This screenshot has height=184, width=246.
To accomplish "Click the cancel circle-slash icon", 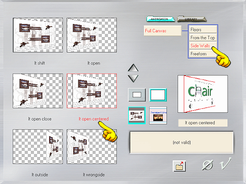I will coord(207,165).
